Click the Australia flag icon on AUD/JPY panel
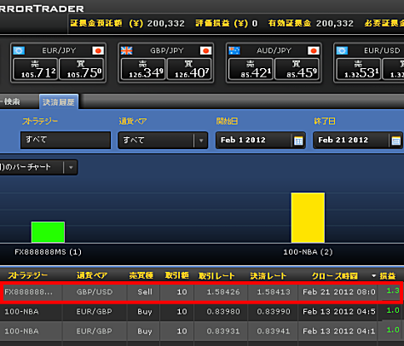The height and width of the screenshot is (346, 404). [x=234, y=50]
